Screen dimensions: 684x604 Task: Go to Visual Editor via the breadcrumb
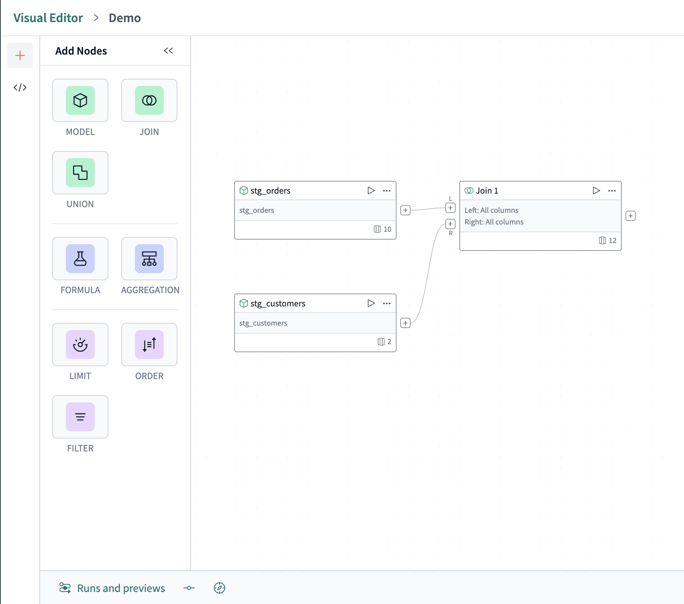pyautogui.click(x=48, y=18)
